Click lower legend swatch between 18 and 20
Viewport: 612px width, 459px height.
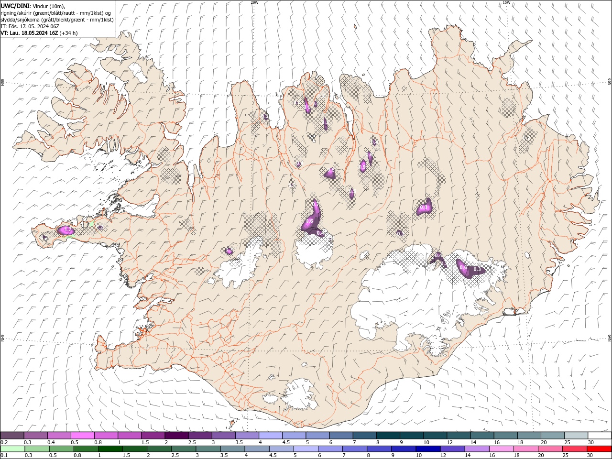tap(525, 449)
